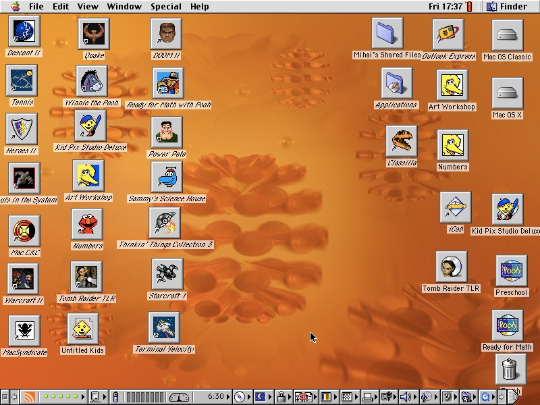Select the DOOM II desktop icon
Viewport: 540px width, 405px height.
pyautogui.click(x=166, y=34)
